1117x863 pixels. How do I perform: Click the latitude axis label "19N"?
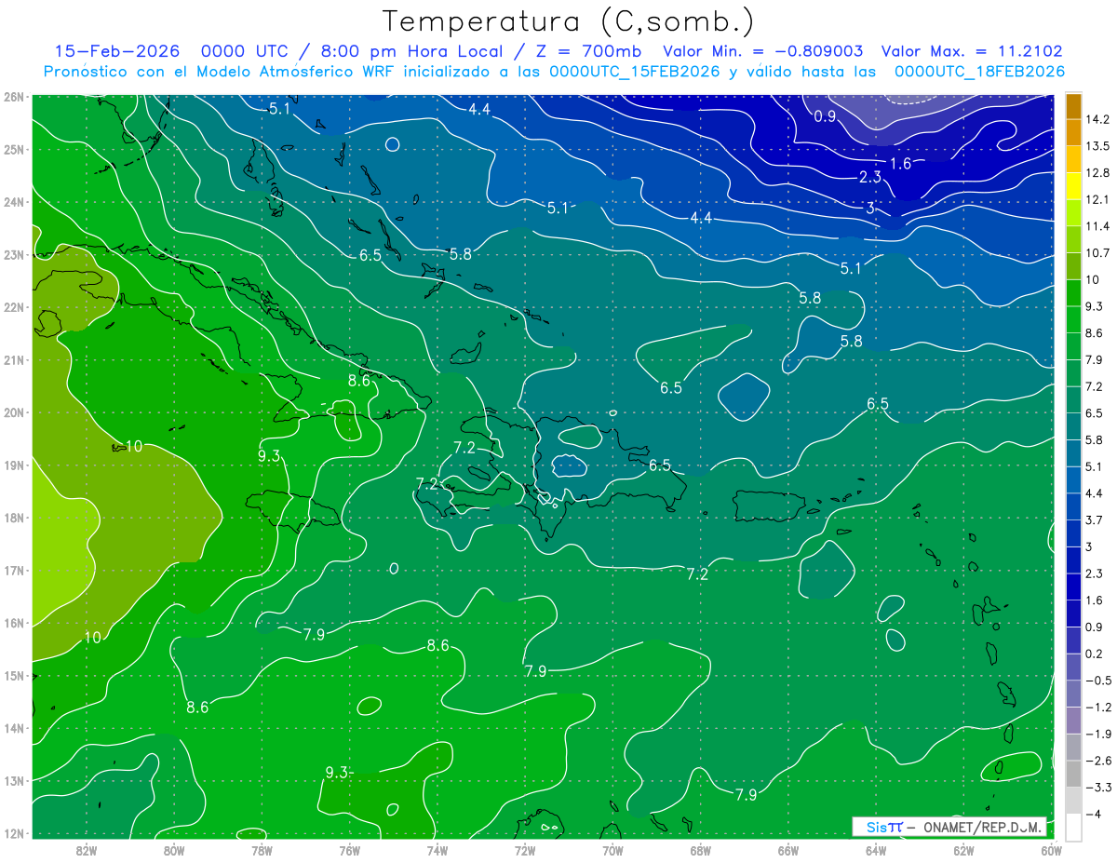point(14,465)
